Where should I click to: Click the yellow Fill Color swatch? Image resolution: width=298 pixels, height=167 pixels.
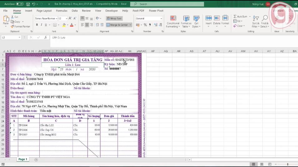pyautogui.click(x=64, y=25)
